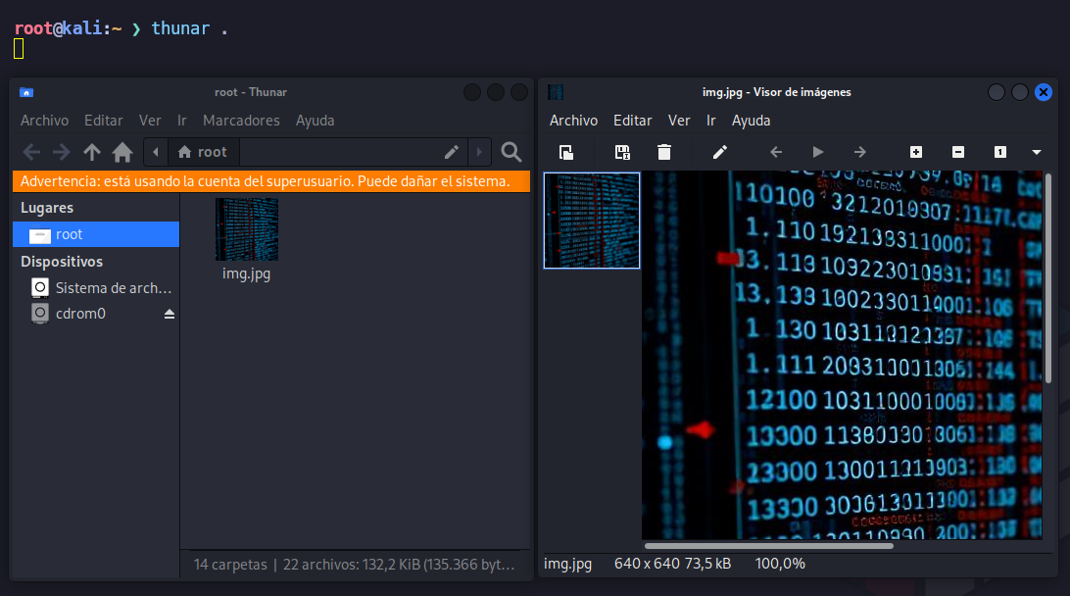Expand image viewer toolbar overflow arrow
The width and height of the screenshot is (1070, 596).
coord(1037,152)
